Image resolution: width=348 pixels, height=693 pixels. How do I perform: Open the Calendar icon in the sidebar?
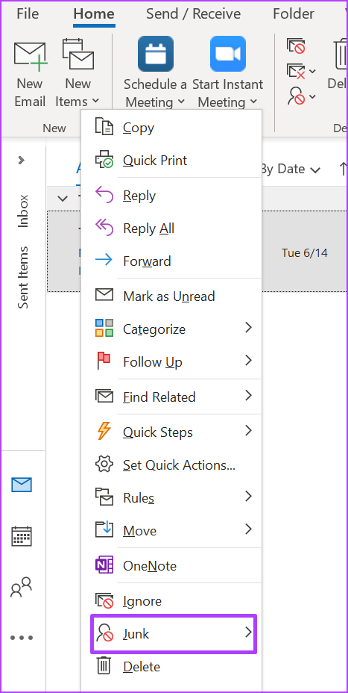(x=22, y=536)
